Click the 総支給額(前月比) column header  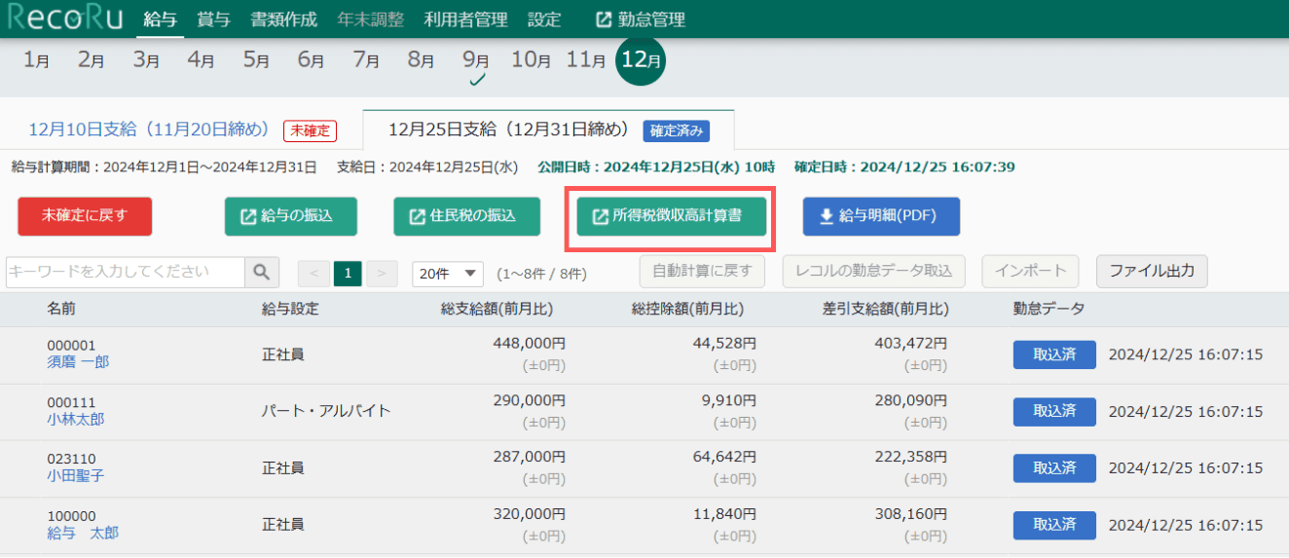pos(497,309)
